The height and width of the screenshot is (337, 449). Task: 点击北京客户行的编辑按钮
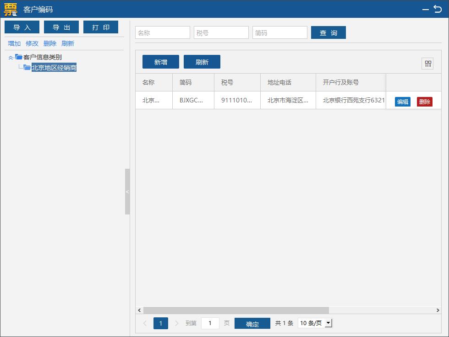403,102
